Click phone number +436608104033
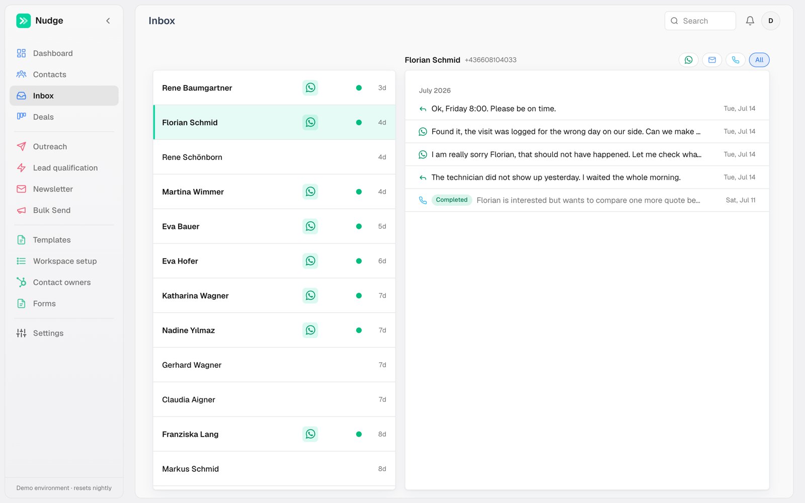This screenshot has width=805, height=503. click(x=491, y=60)
